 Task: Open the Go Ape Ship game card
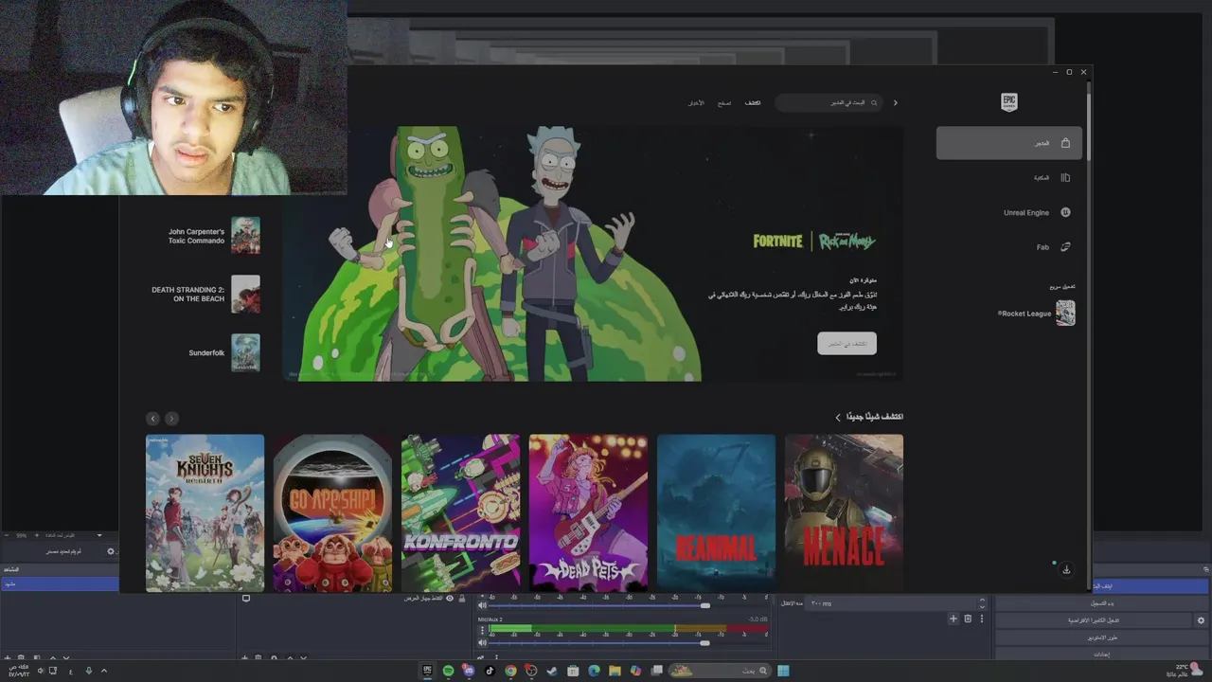tap(332, 512)
